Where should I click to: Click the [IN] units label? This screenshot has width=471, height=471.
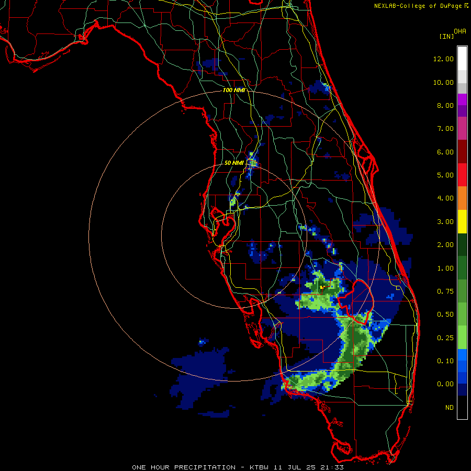pos(446,36)
